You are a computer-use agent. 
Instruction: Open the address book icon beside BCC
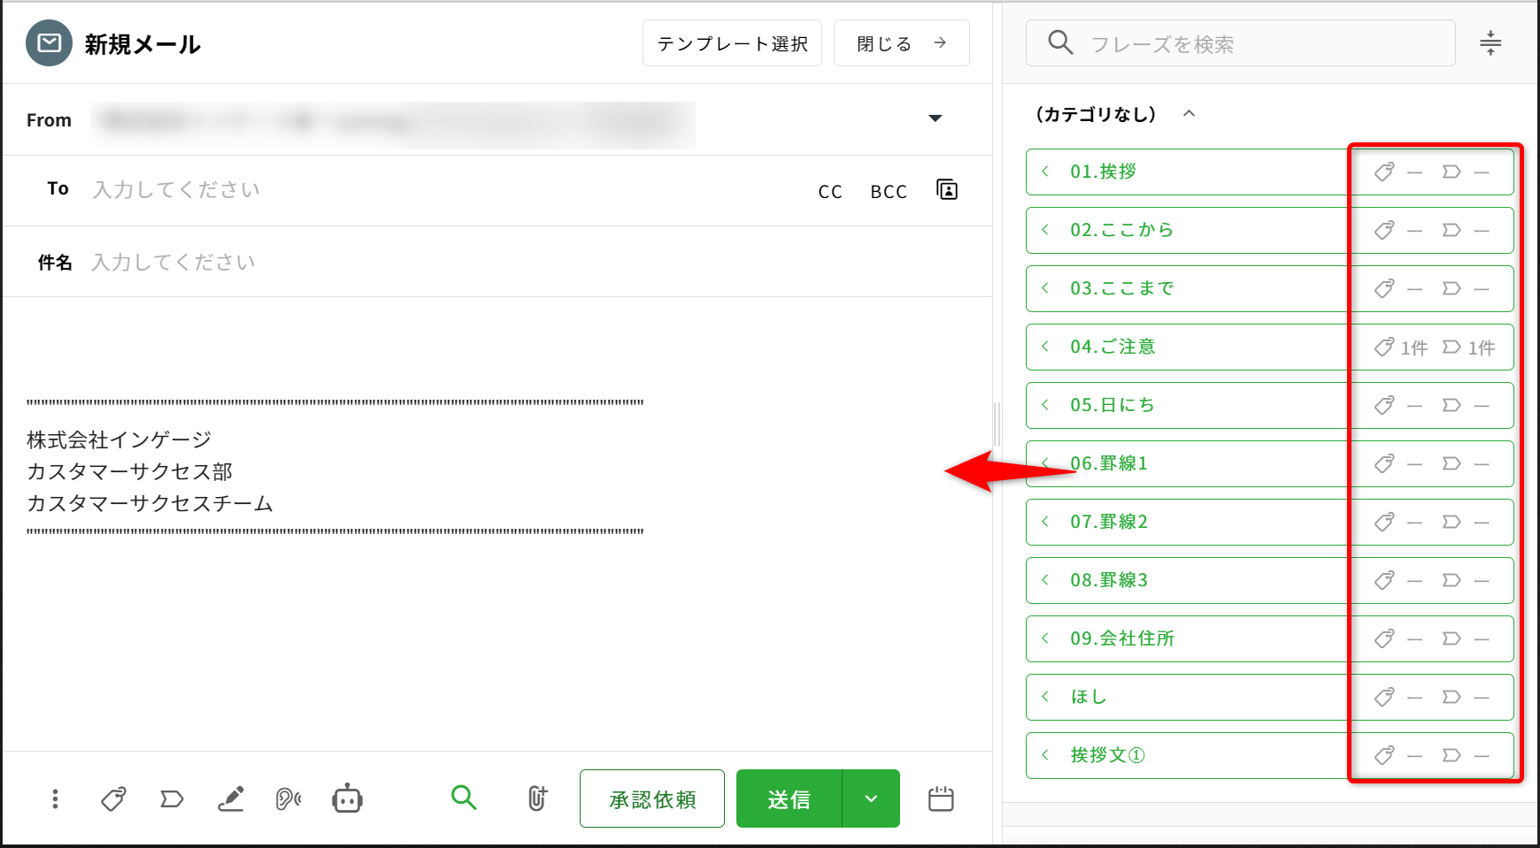(x=947, y=190)
